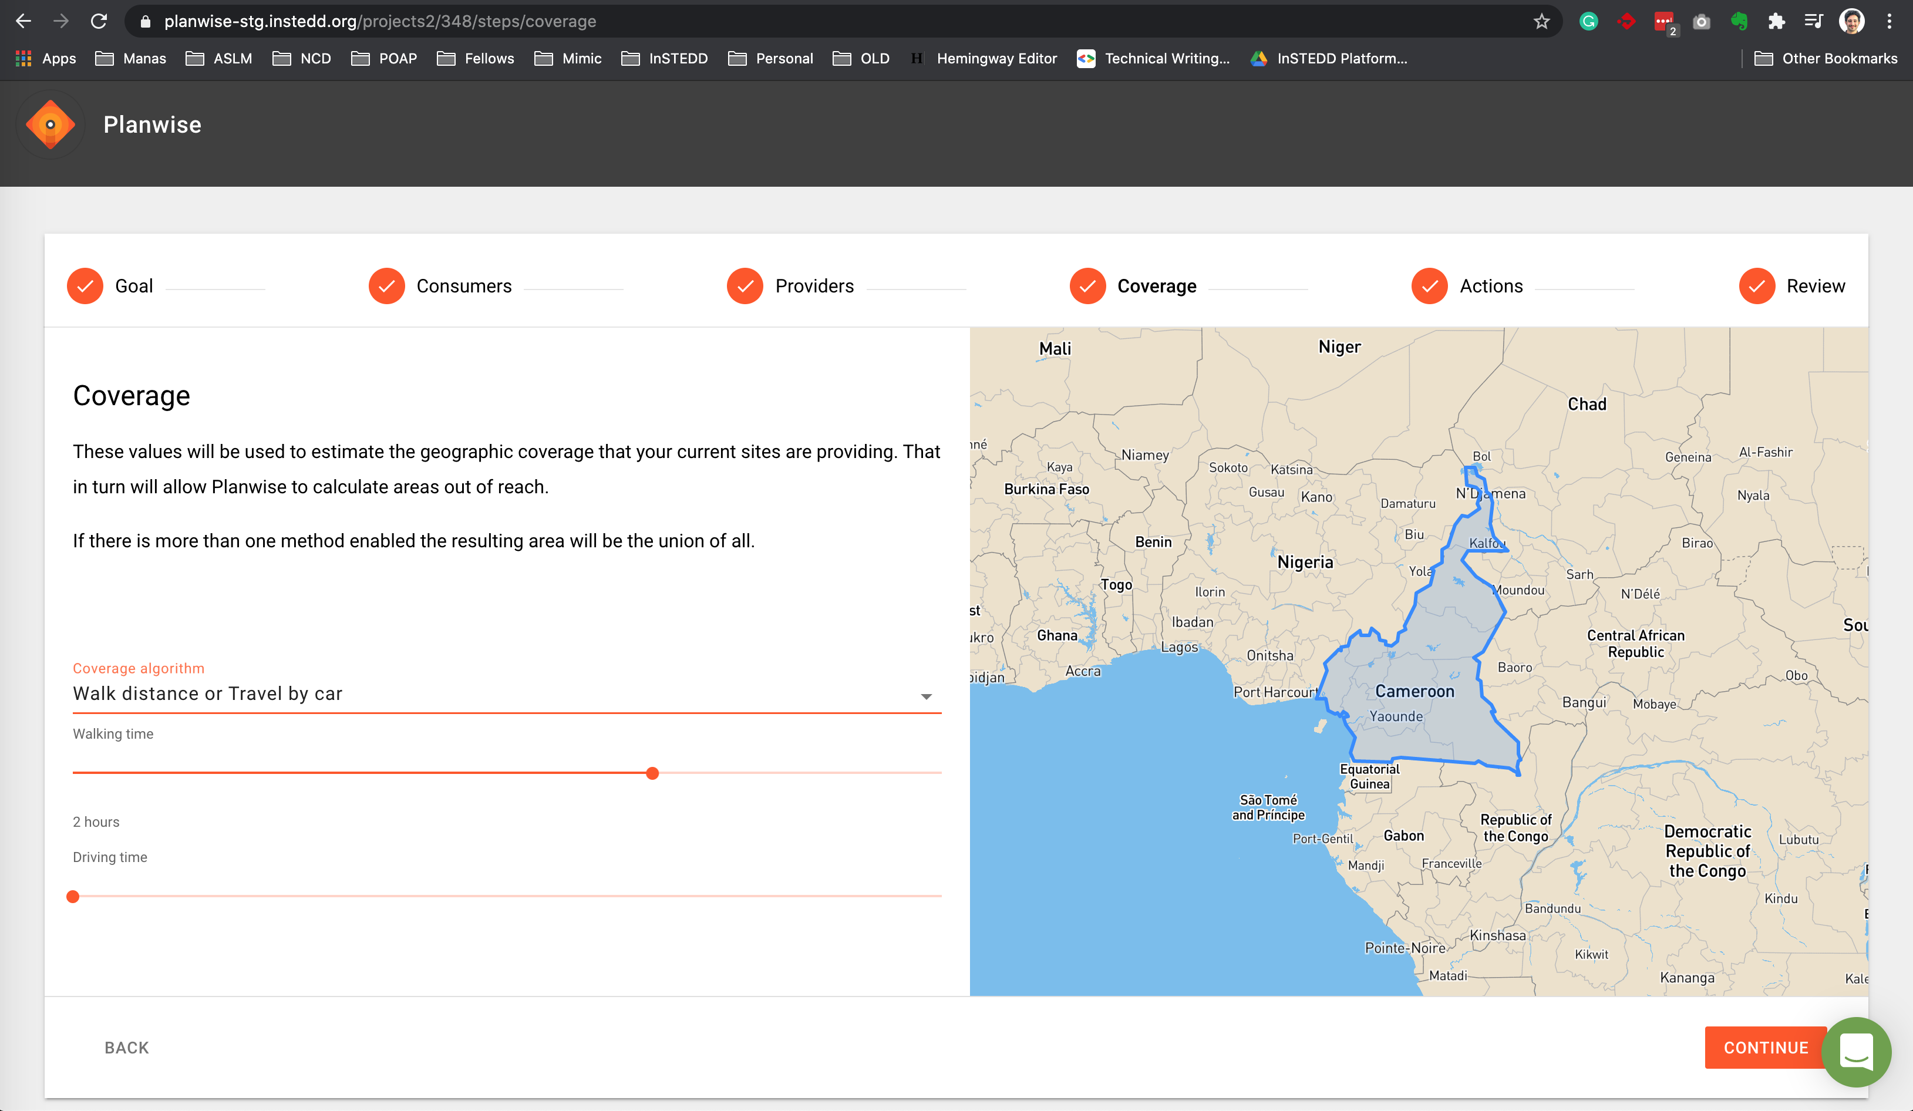Open the Extensions puzzle piece icon
This screenshot has width=1913, height=1111.
[1776, 21]
